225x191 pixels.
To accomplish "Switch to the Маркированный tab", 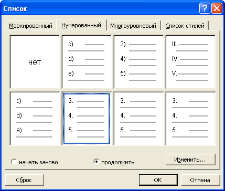I will coord(31,26).
